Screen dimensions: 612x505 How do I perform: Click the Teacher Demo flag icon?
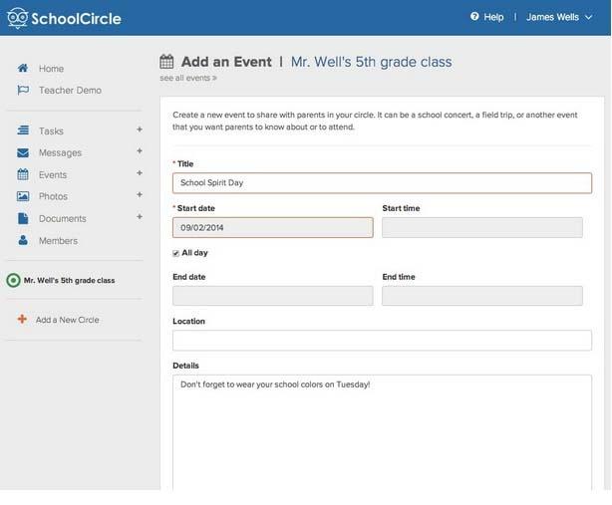pos(23,90)
